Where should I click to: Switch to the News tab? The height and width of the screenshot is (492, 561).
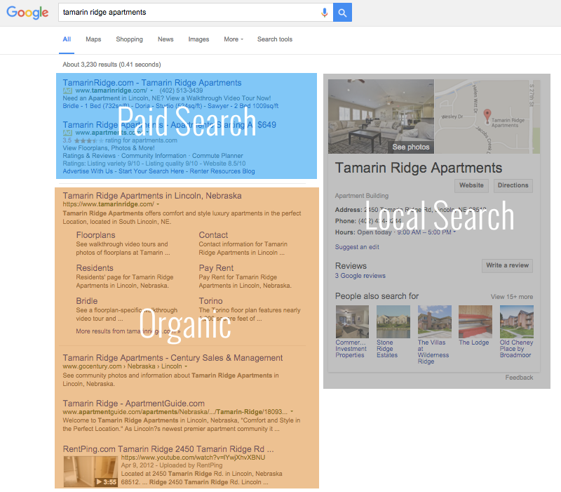165,39
